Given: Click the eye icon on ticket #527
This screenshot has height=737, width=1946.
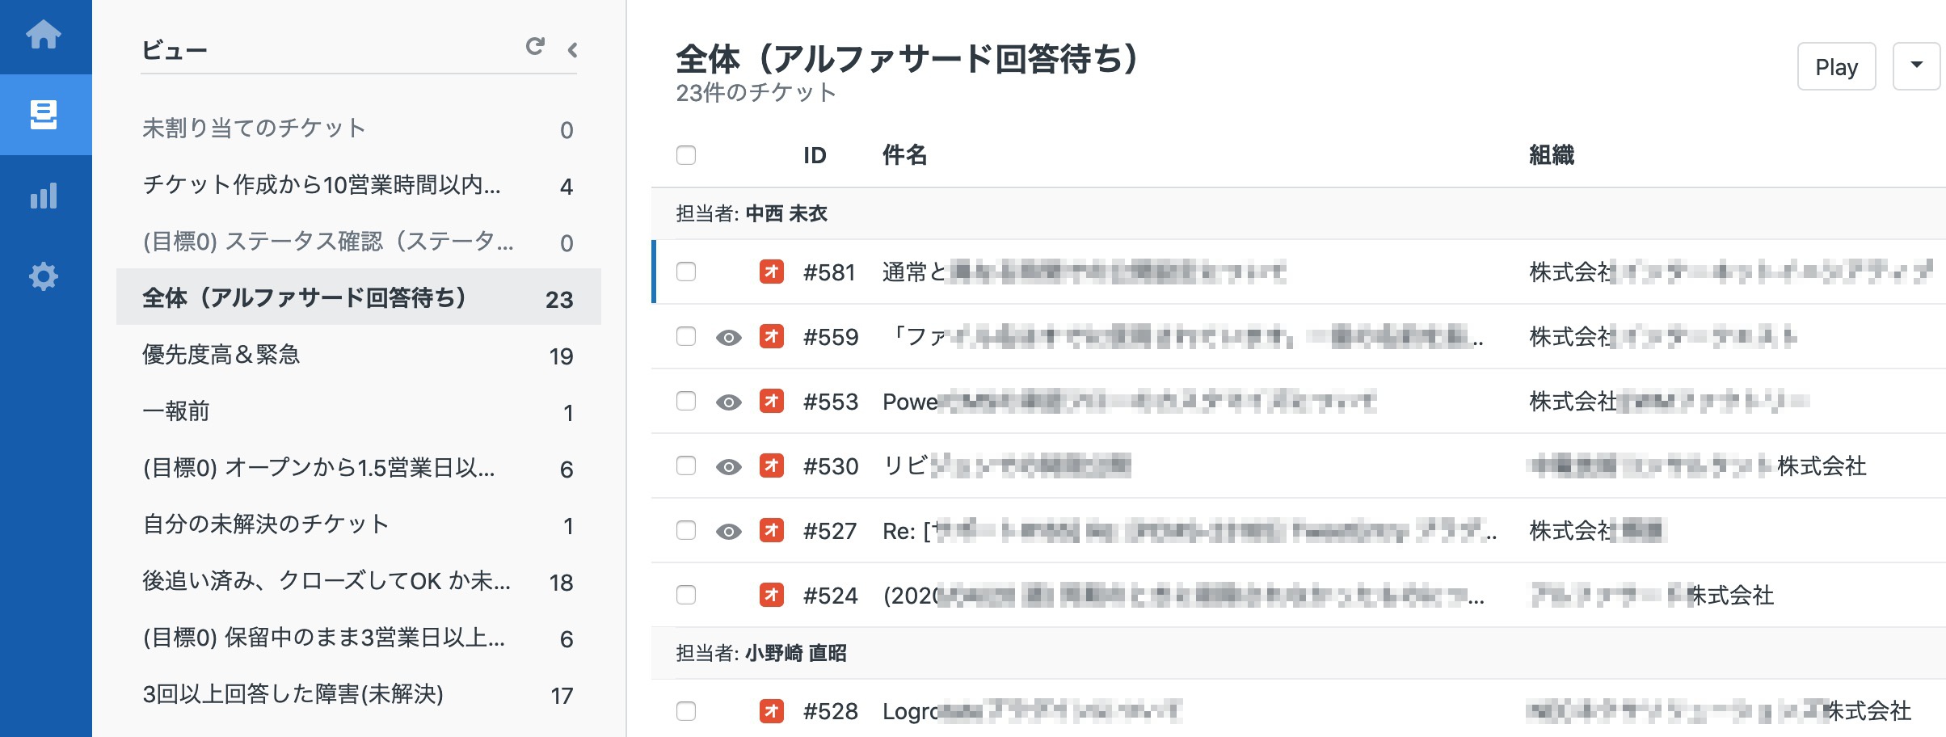Looking at the screenshot, I should click(x=729, y=531).
